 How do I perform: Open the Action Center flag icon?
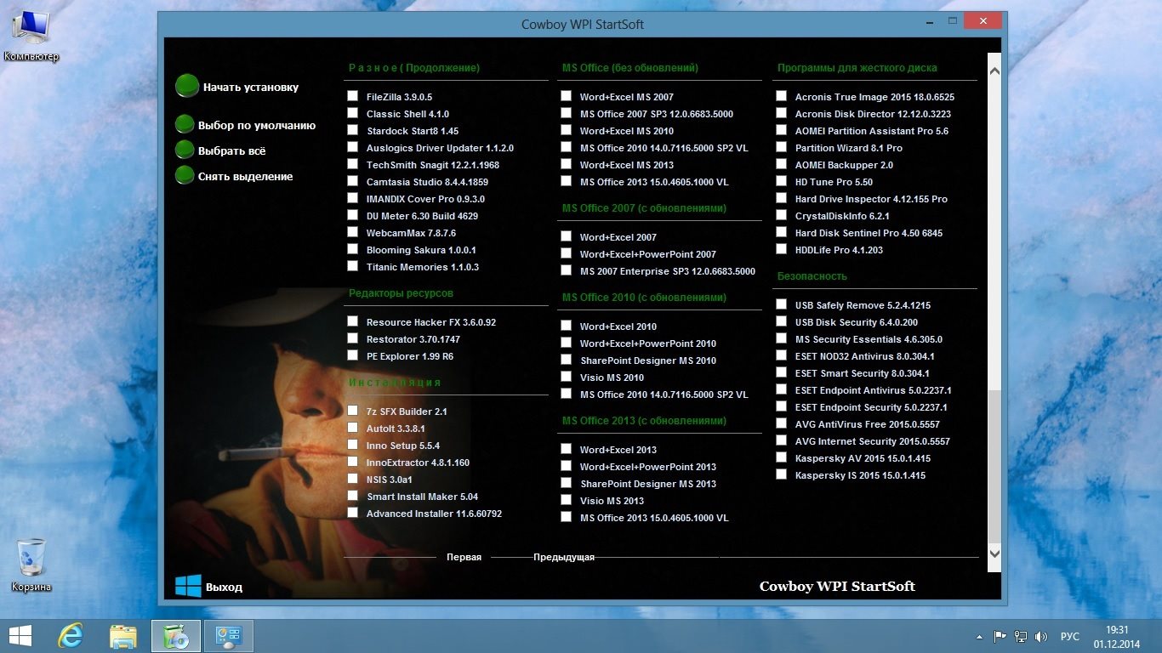(1000, 636)
